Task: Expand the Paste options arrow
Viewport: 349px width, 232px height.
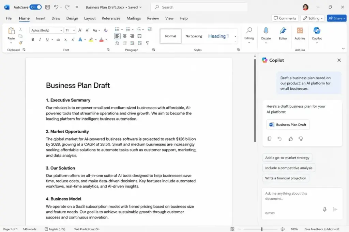Action: click(x=11, y=43)
